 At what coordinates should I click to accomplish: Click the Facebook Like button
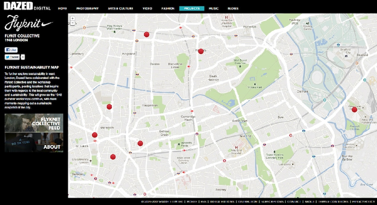[11, 50]
